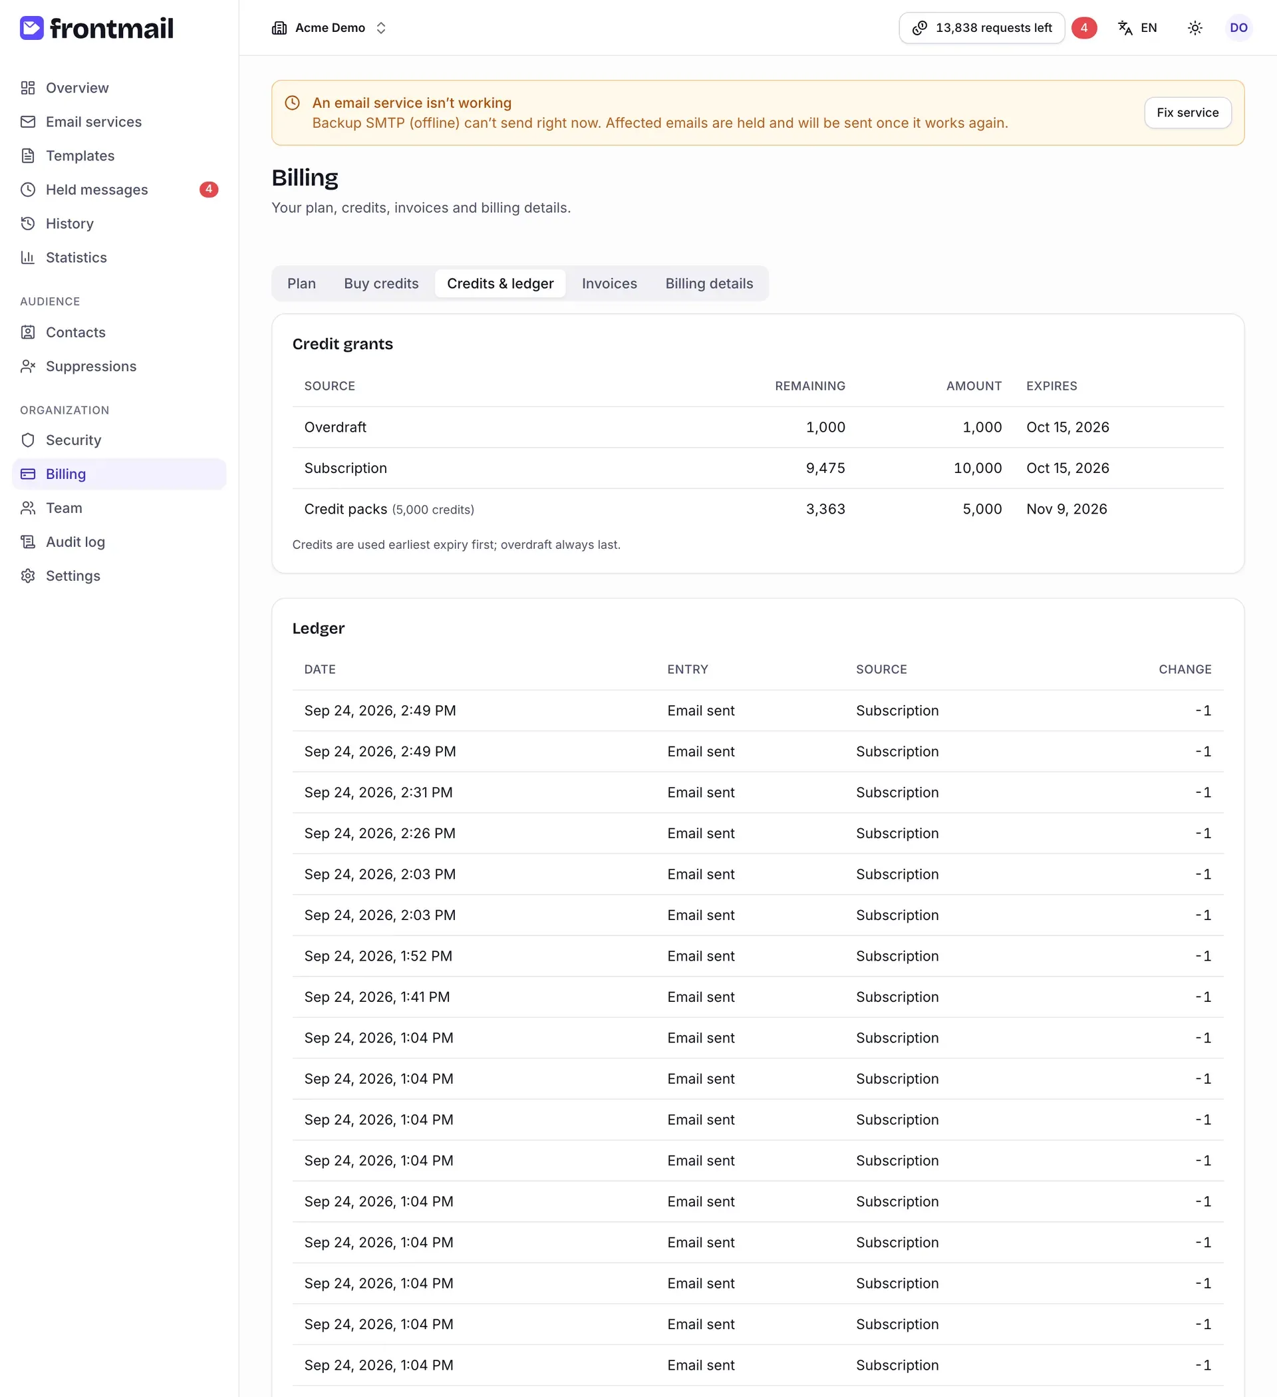Click the 9,475 remaining value
Viewport: 1277px width, 1397px height.
coord(825,468)
